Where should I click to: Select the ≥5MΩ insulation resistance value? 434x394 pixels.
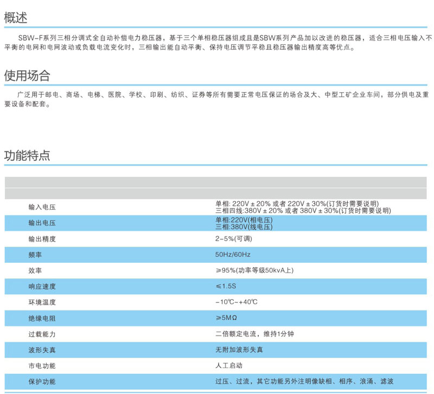coord(228,318)
